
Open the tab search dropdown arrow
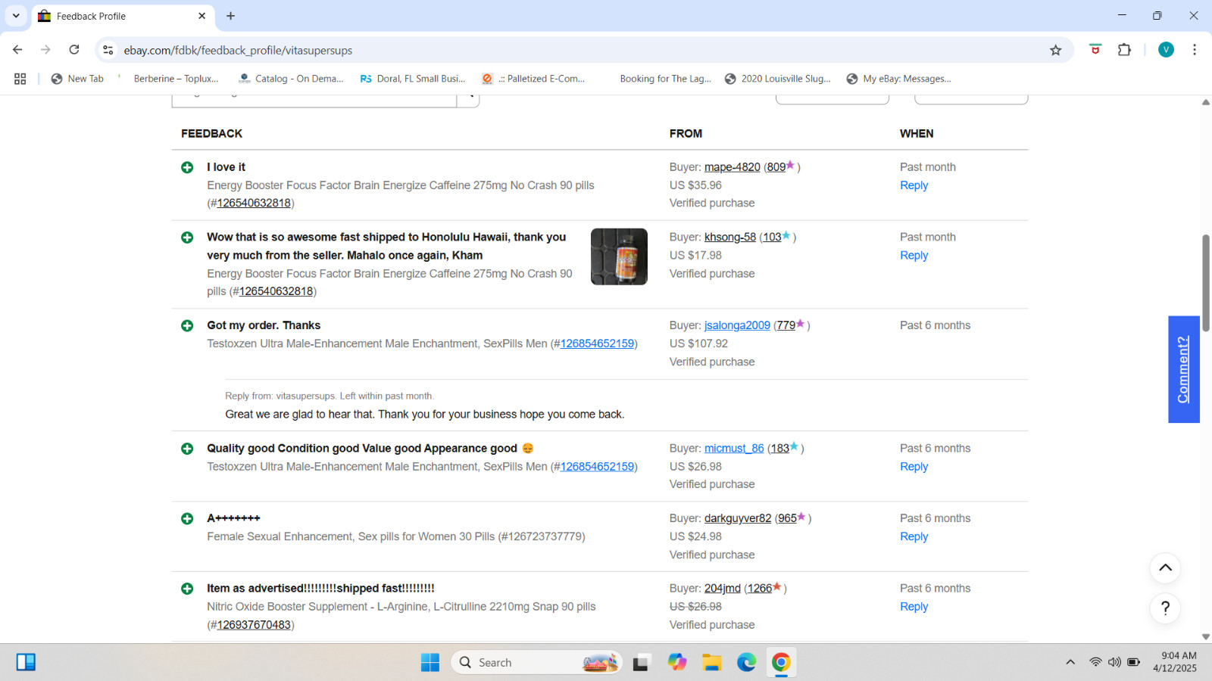coord(16,16)
